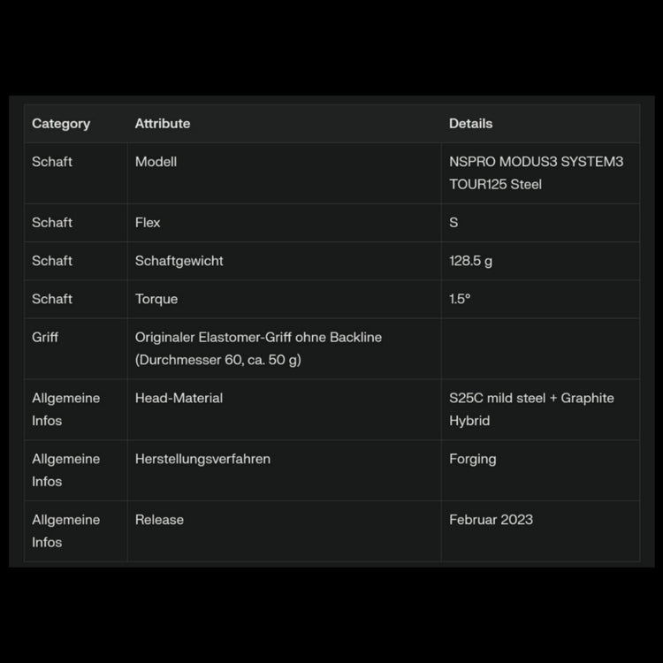
Task: Select the "Modell" attribute cell
Action: point(156,162)
